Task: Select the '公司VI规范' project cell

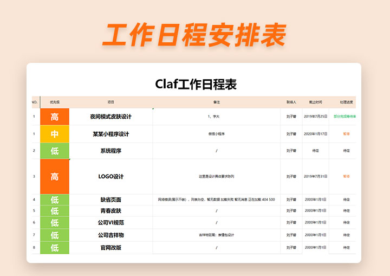Action: click(111, 222)
